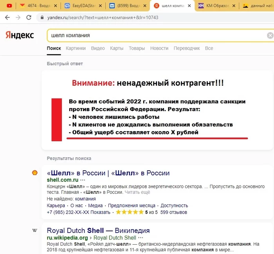Switch to the 4674 inbox mail tab

point(35,6)
